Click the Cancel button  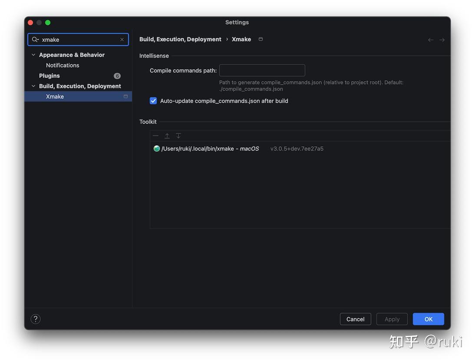(355, 319)
